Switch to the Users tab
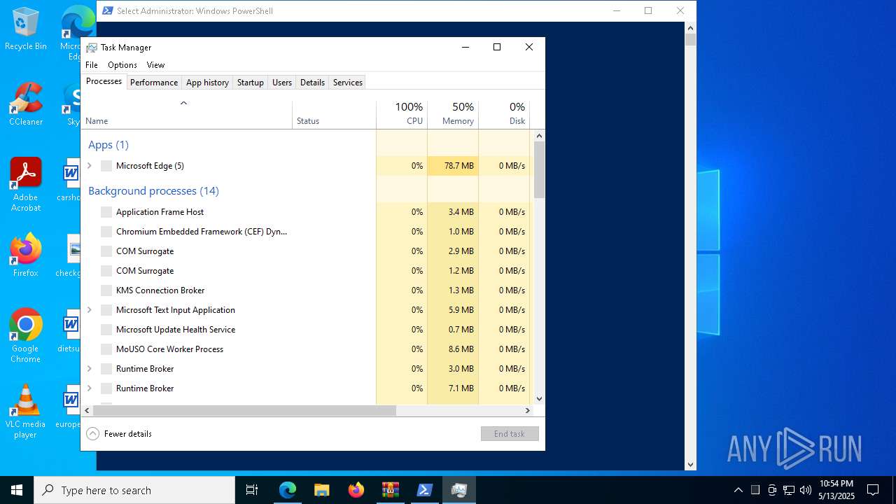The width and height of the screenshot is (896, 504). click(x=282, y=83)
